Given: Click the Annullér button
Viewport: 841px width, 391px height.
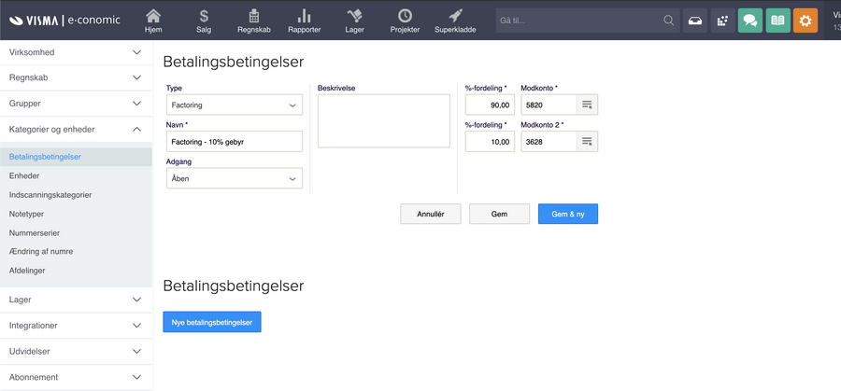Looking at the screenshot, I should (x=430, y=215).
